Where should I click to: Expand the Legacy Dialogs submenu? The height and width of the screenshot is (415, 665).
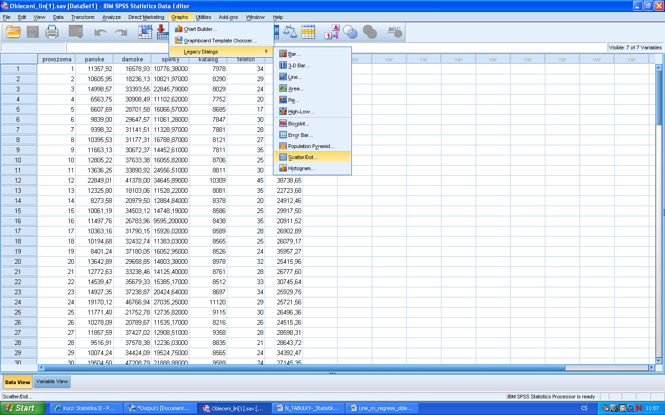(221, 52)
